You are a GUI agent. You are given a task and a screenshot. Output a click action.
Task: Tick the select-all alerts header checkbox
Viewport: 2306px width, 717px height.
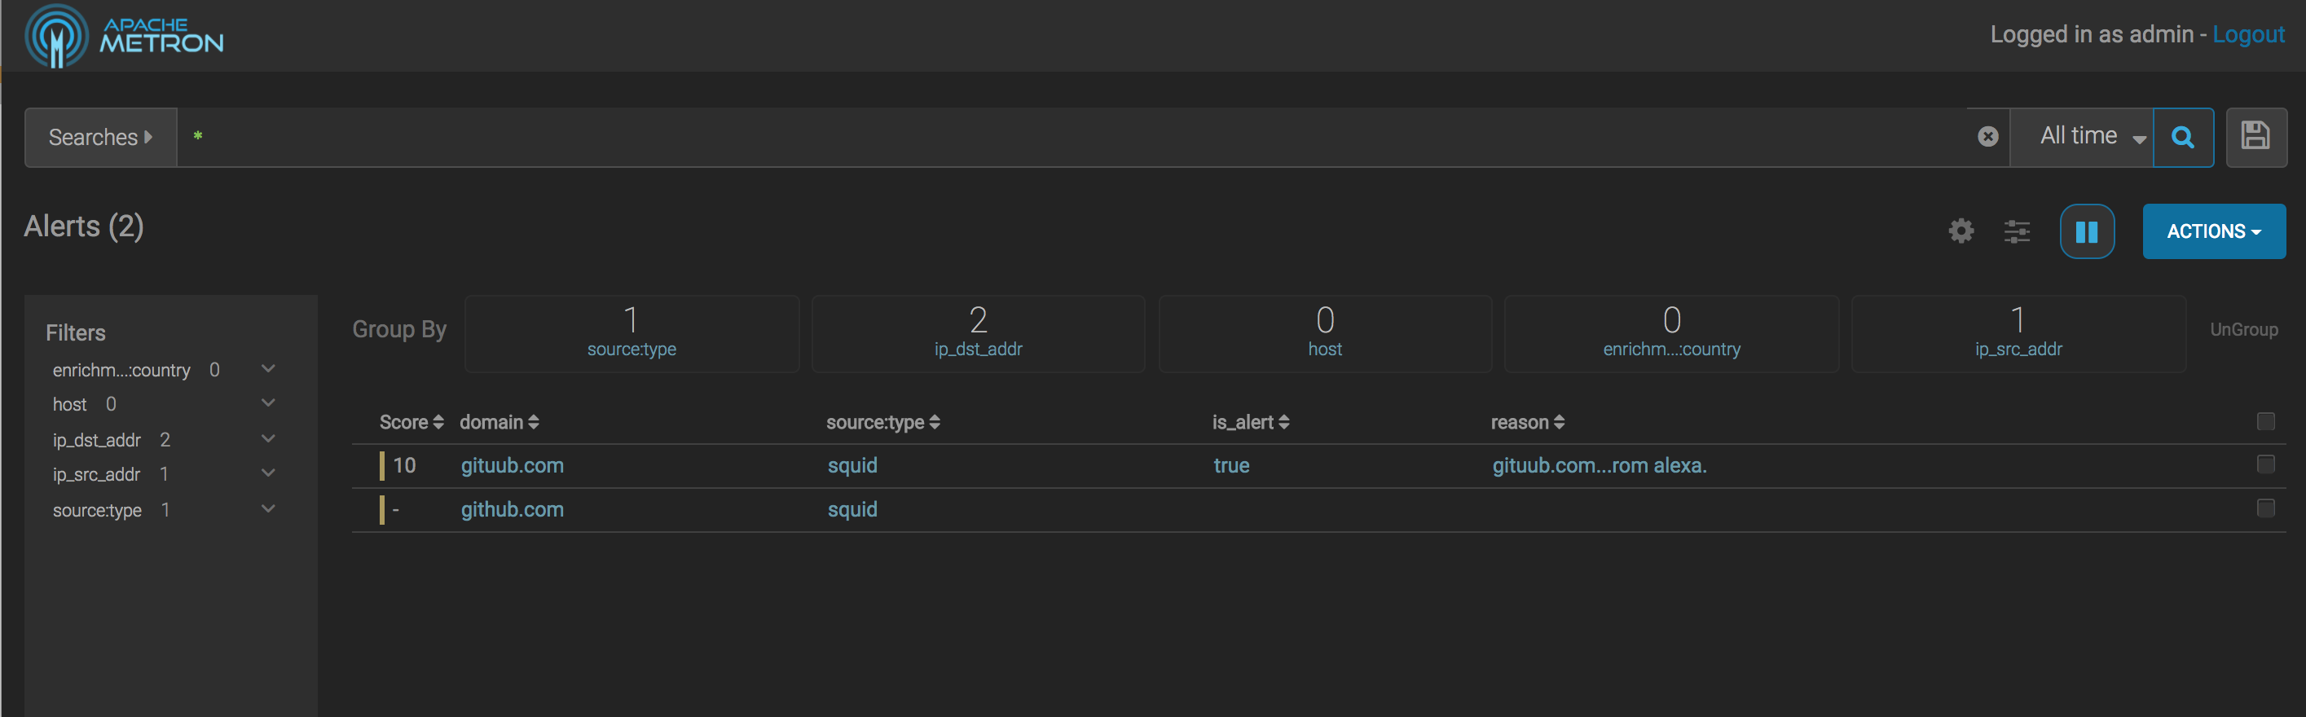2264,421
